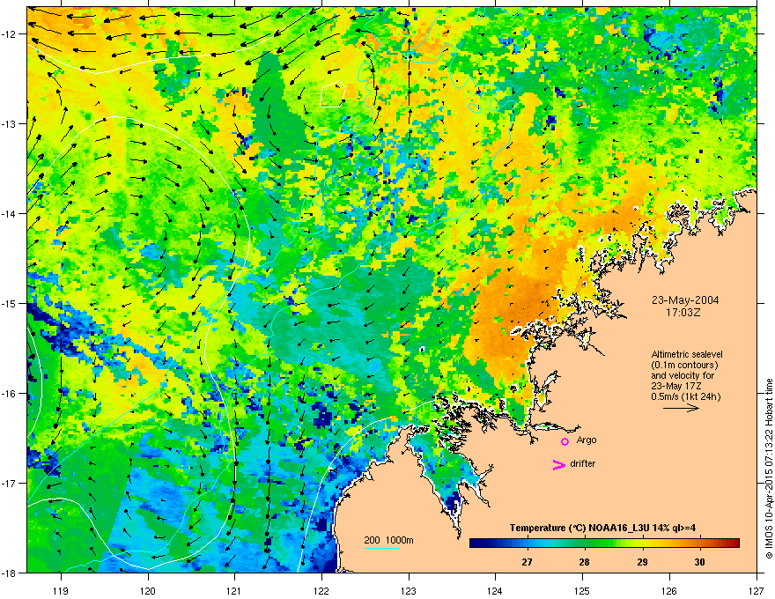775x599 pixels.
Task: Click the '200 1000m' bathymetry label
Action: (388, 540)
